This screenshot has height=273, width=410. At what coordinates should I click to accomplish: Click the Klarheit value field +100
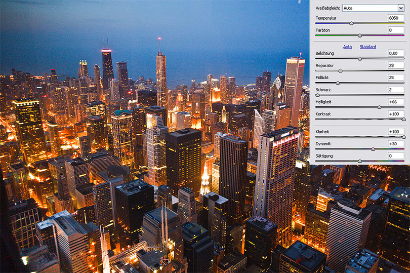[x=396, y=131]
